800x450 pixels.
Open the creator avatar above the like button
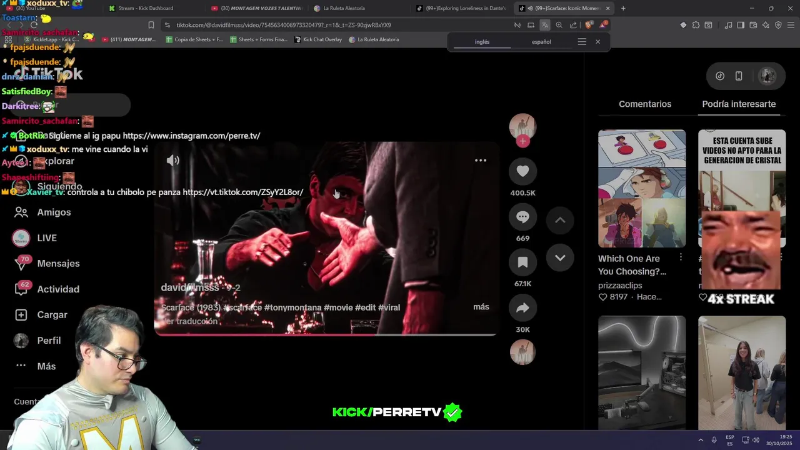[x=522, y=127]
